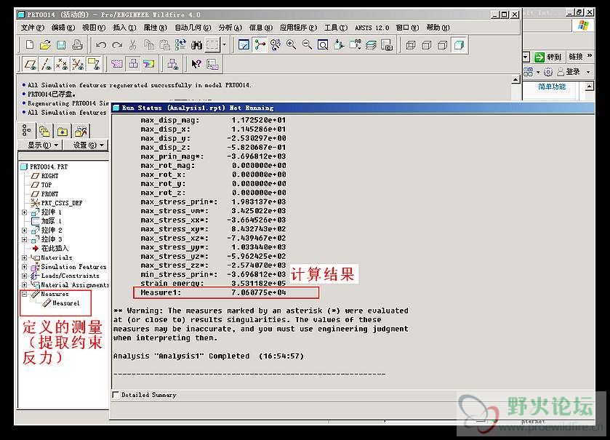Open the 设置 dropdown in model tree
The width and height of the screenshot is (610, 440).
88,145
